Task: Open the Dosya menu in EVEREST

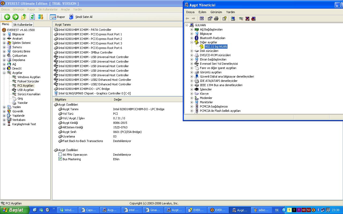Action: [5, 9]
